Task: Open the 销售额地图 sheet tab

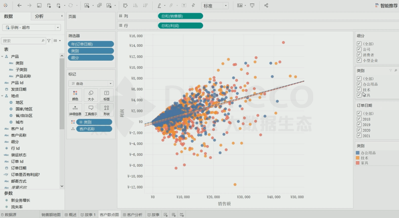Action: pyautogui.click(x=51, y=215)
